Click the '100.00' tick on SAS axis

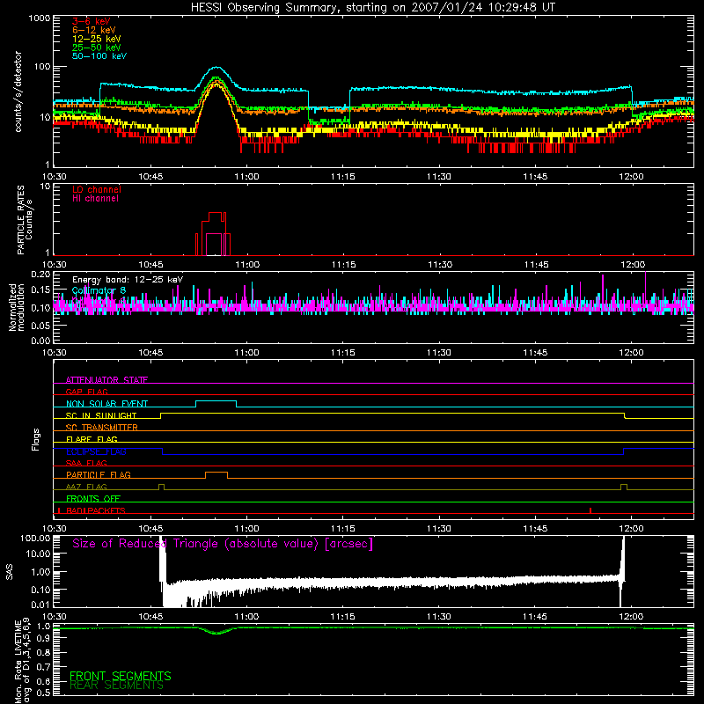[x=35, y=538]
